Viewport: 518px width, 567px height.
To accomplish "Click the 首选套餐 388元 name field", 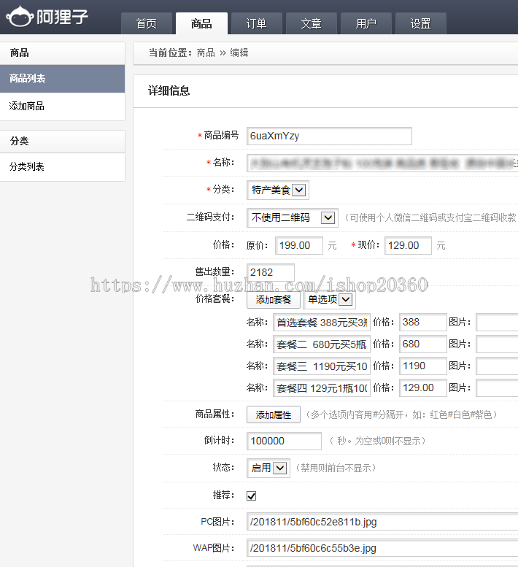I will (321, 323).
